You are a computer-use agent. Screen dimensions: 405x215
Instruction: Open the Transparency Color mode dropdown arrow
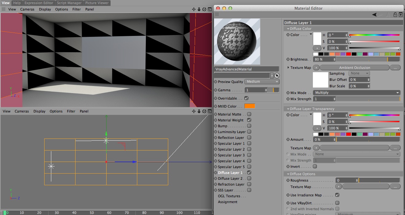point(311,114)
